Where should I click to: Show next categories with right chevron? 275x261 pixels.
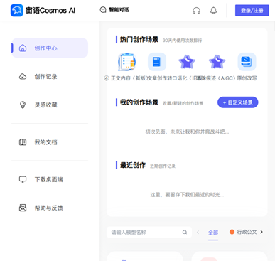(261, 232)
